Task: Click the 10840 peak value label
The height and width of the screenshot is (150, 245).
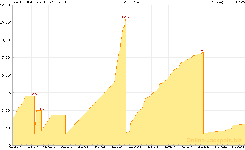Action: click(126, 17)
